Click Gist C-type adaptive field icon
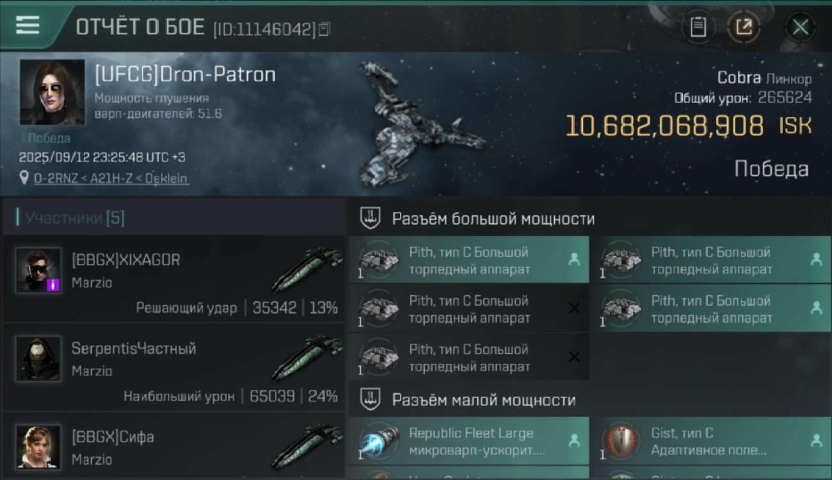This screenshot has width=832, height=480. pyautogui.click(x=620, y=441)
